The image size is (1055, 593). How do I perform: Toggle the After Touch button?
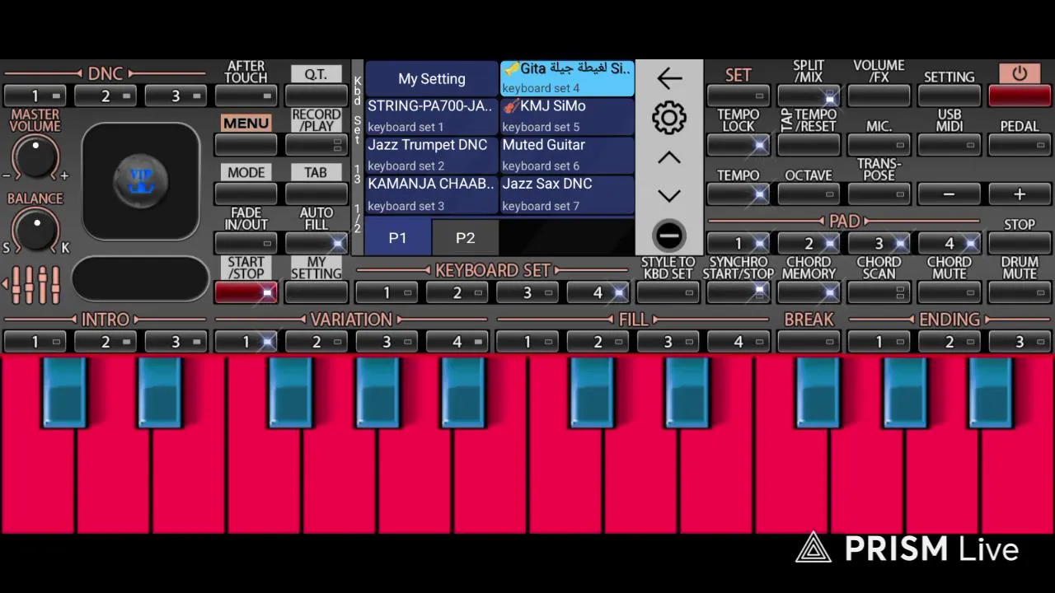tap(246, 96)
